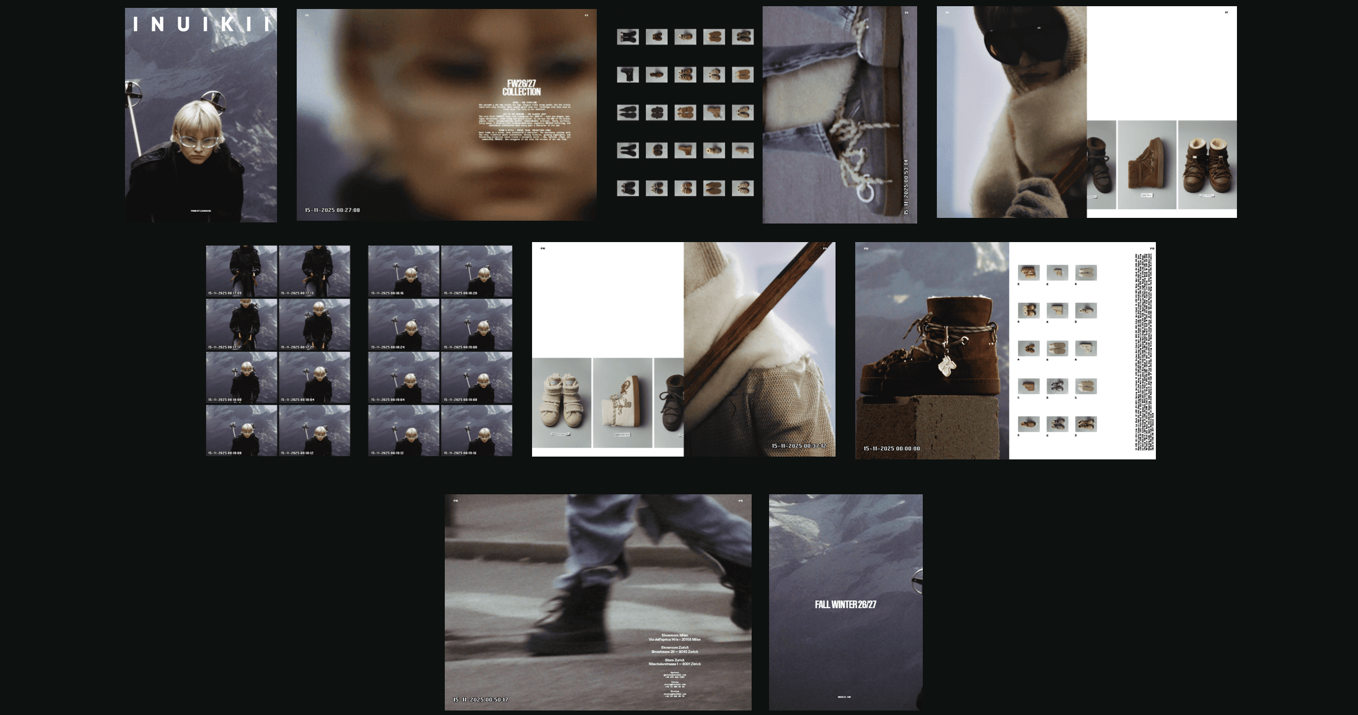This screenshot has width=1358, height=715.
Task: Click the vertical timestamp 15-11-2025 00:53:14
Action: pyautogui.click(x=906, y=187)
